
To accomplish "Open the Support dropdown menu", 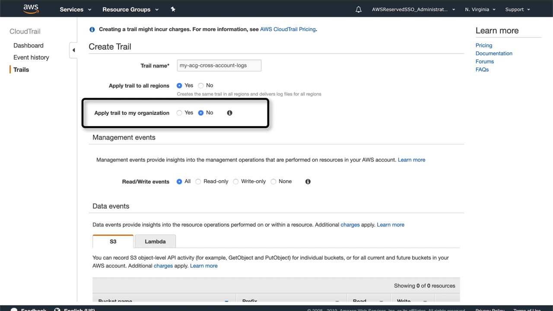I will pos(517,10).
